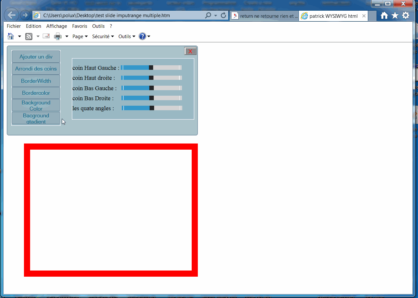Click the Read mail icon
418x298 pixels.
pyautogui.click(x=46, y=36)
